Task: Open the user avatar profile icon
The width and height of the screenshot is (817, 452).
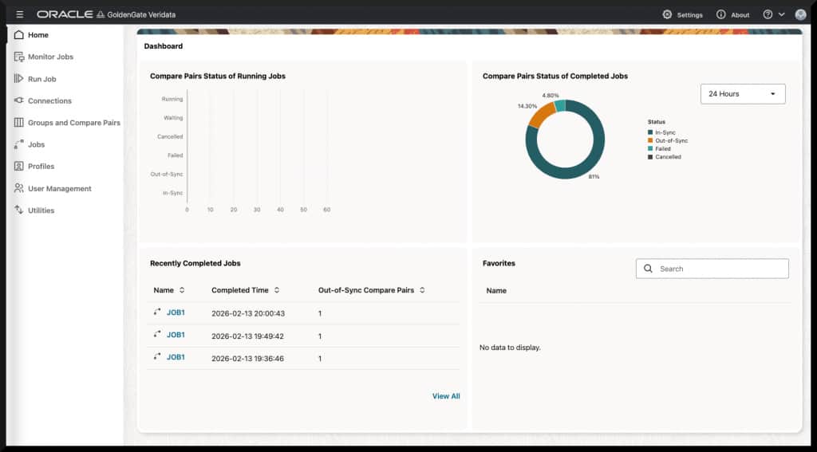Action: point(800,14)
